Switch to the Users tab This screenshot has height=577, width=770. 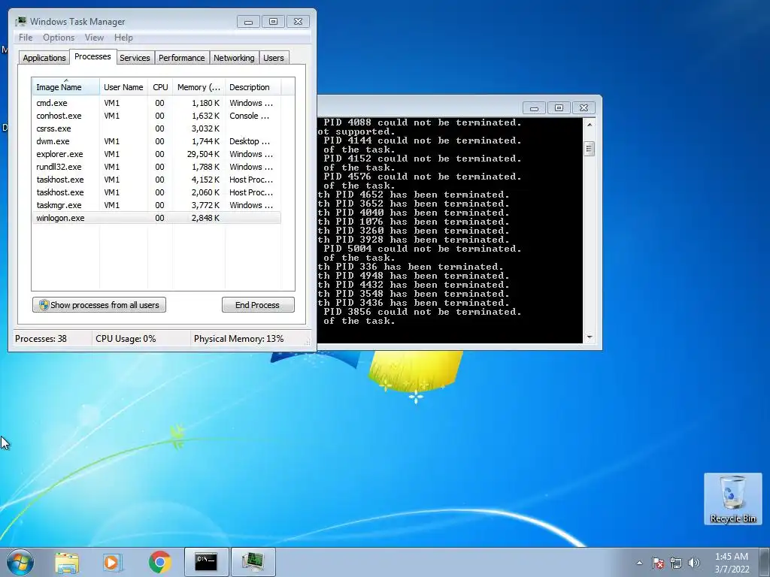point(274,58)
